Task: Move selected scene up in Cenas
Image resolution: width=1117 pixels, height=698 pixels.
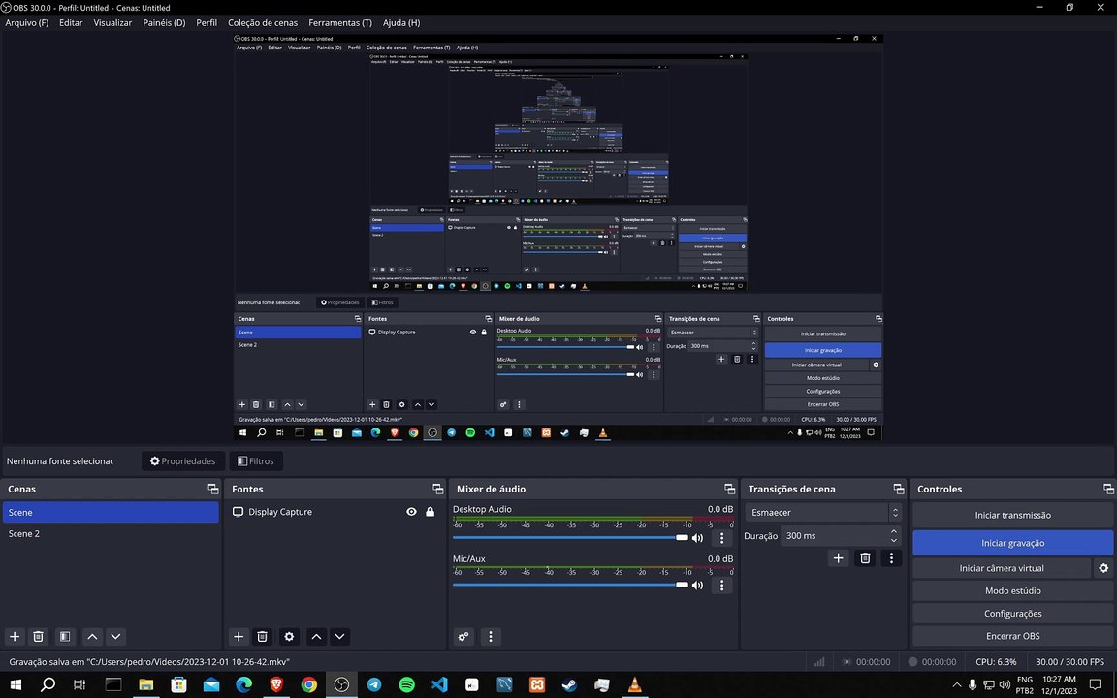Action: coord(92,636)
